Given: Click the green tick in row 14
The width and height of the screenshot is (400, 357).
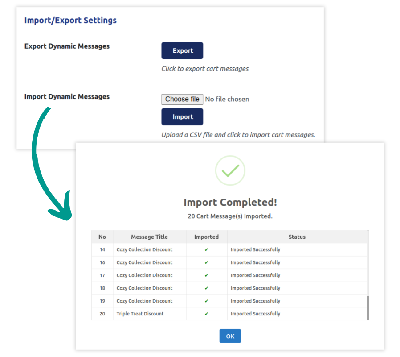Looking at the screenshot, I should (x=206, y=250).
